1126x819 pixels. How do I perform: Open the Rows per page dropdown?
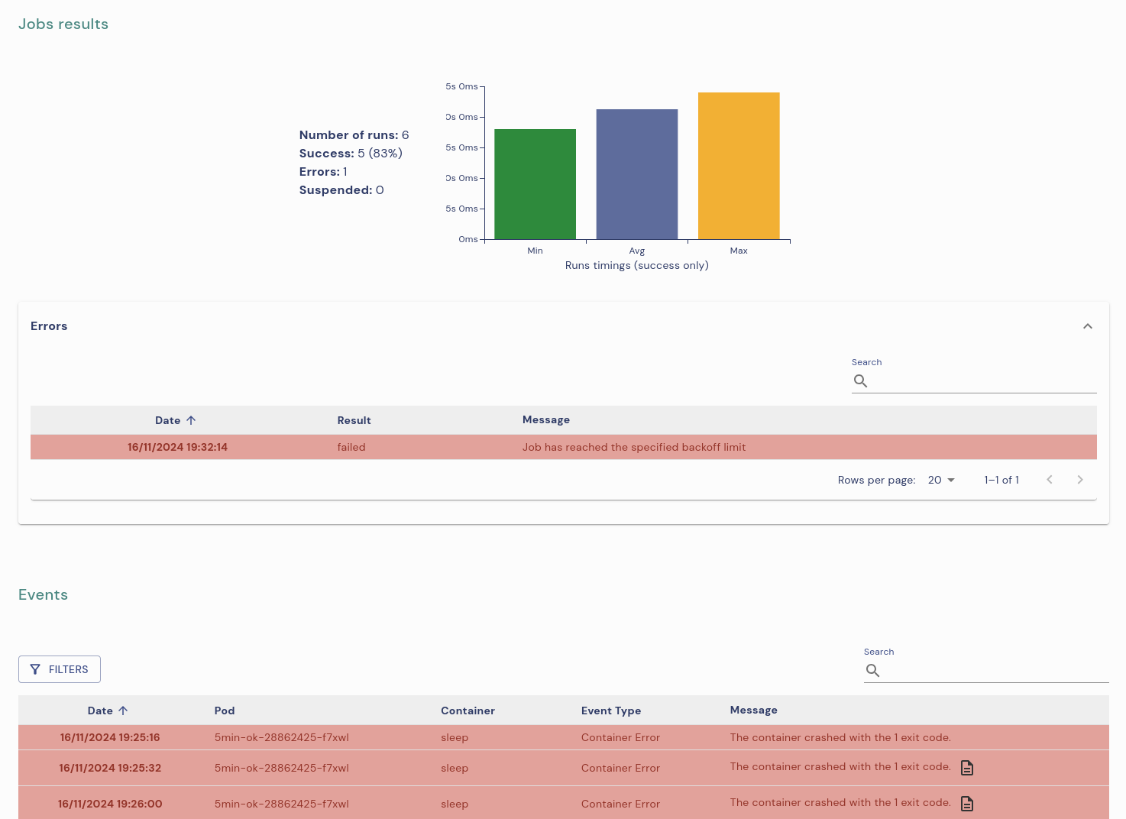tap(941, 480)
